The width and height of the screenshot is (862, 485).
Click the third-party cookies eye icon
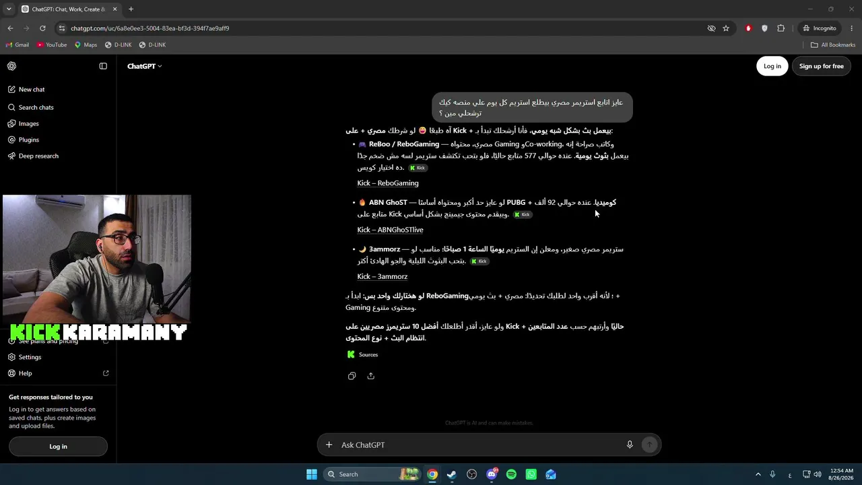tap(711, 28)
